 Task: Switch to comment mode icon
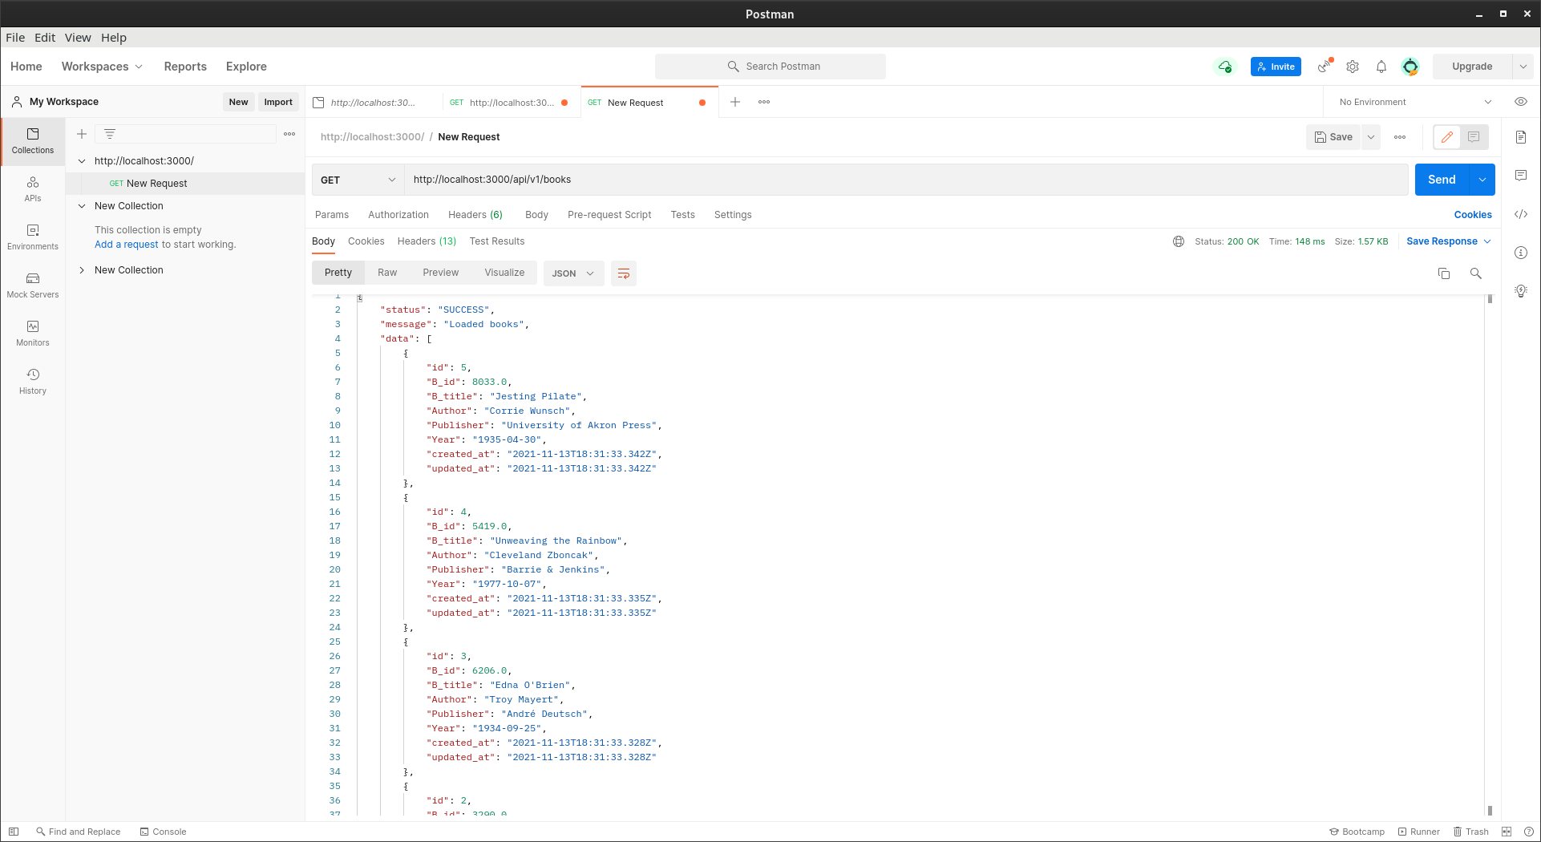click(x=1474, y=137)
